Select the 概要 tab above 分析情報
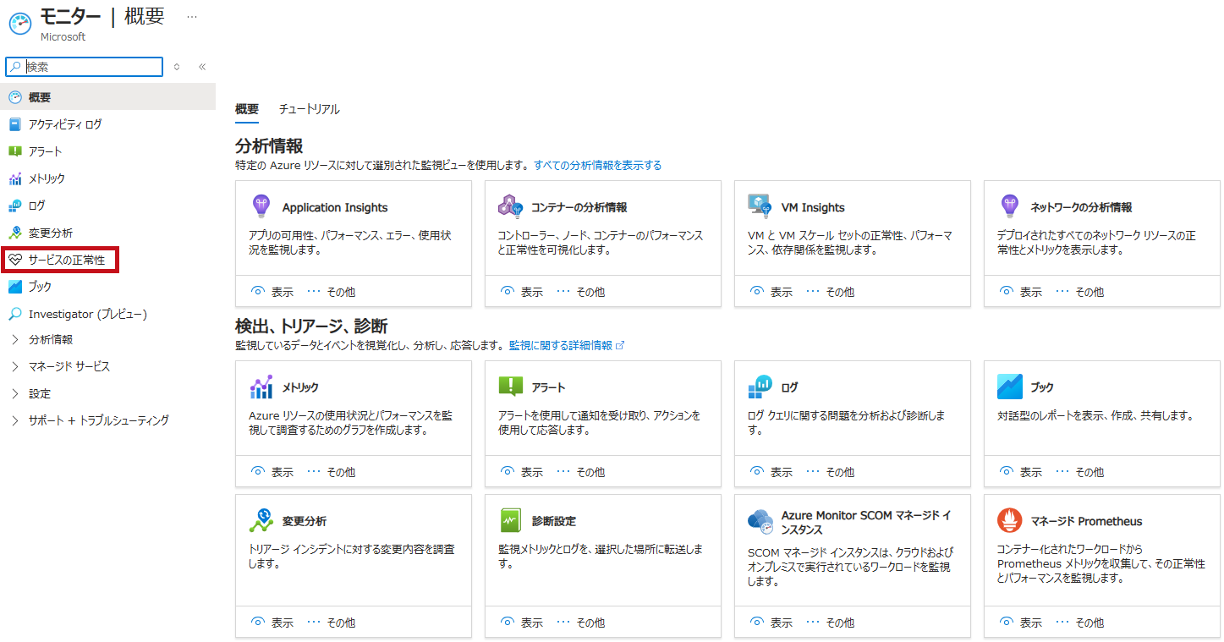 pyautogui.click(x=247, y=109)
